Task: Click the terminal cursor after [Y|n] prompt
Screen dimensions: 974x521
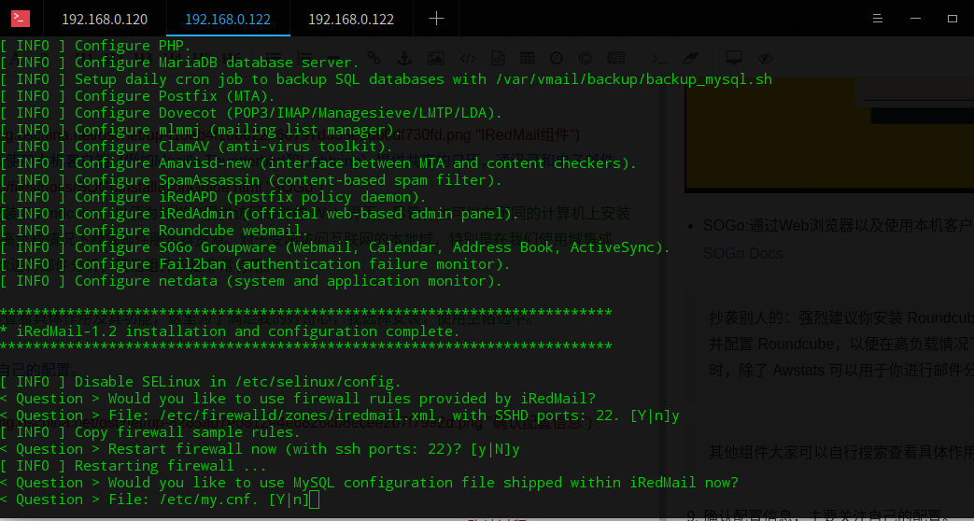Action: (315, 500)
